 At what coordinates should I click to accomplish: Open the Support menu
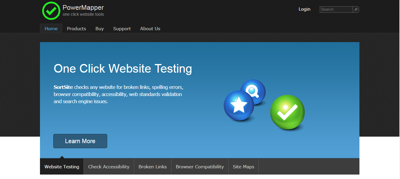(x=122, y=28)
